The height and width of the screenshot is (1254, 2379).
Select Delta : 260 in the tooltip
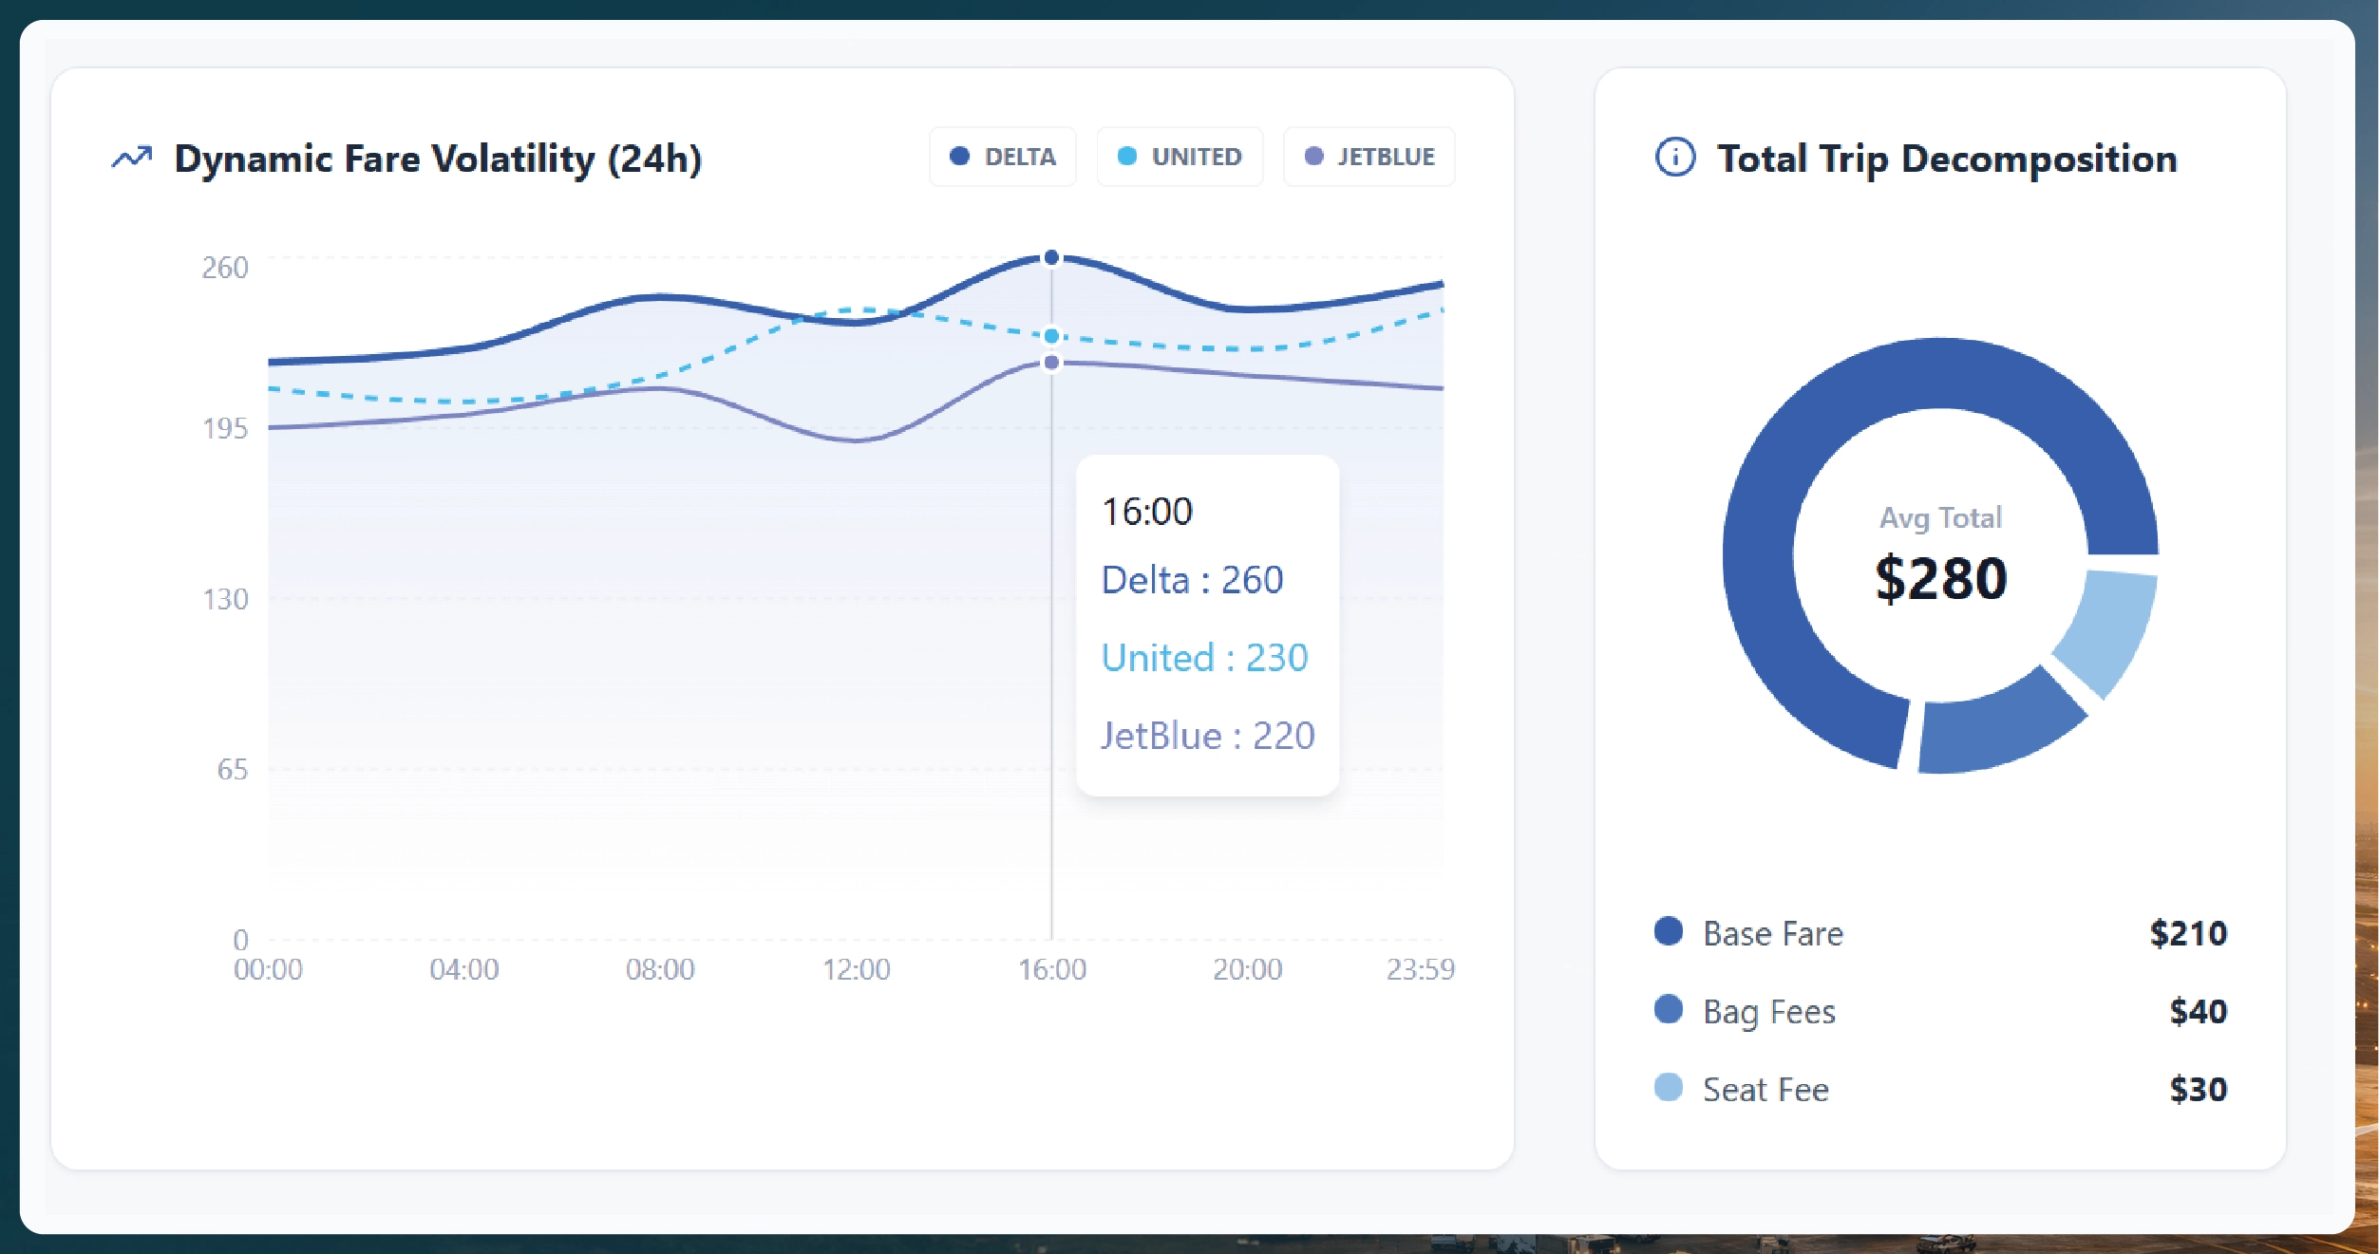click(x=1192, y=579)
